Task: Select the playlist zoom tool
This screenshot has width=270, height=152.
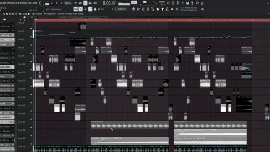Action: (x=25, y=14)
